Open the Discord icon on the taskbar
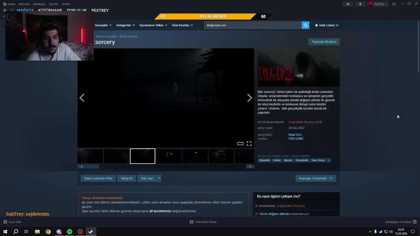The image size is (420, 236). pyautogui.click(x=59, y=232)
